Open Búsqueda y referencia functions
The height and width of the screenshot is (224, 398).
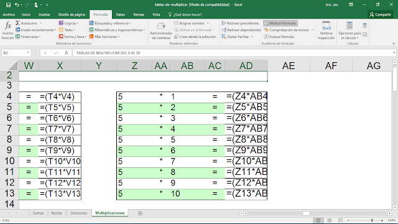(110, 23)
